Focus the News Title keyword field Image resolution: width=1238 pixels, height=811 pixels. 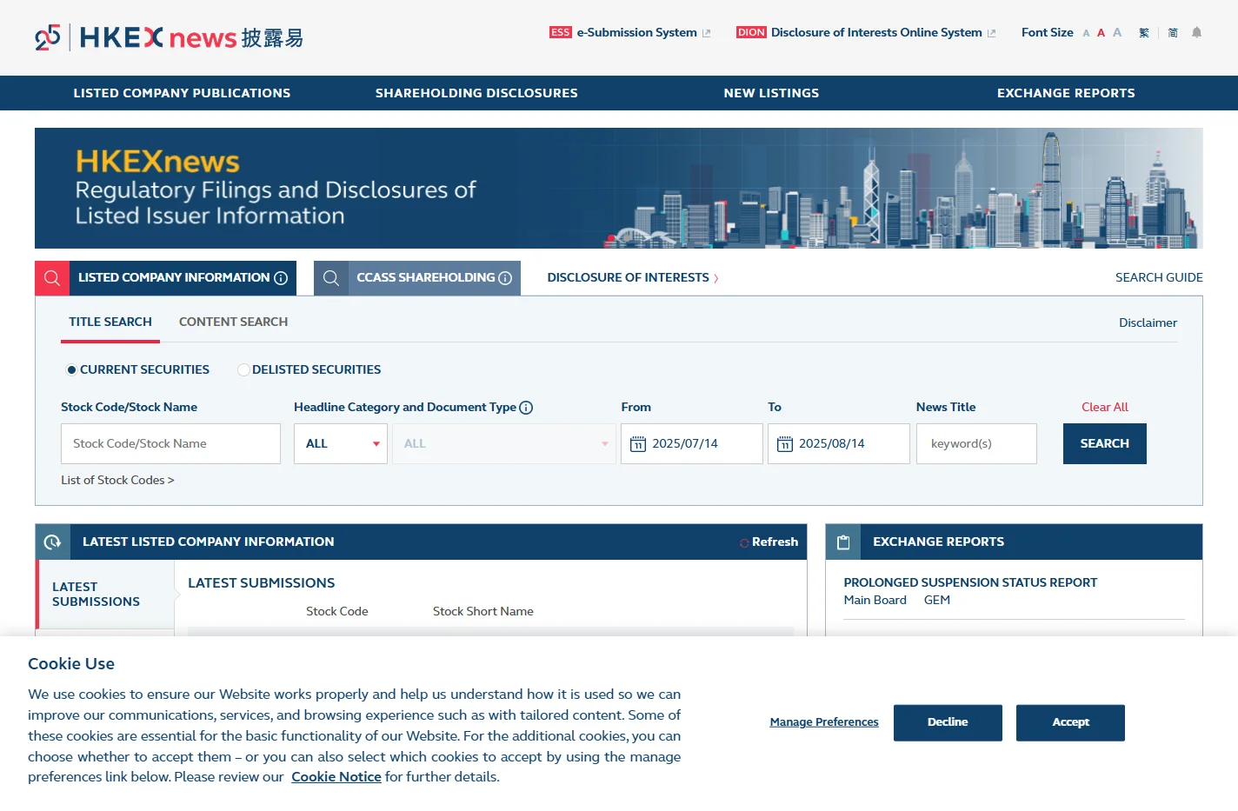click(x=976, y=444)
